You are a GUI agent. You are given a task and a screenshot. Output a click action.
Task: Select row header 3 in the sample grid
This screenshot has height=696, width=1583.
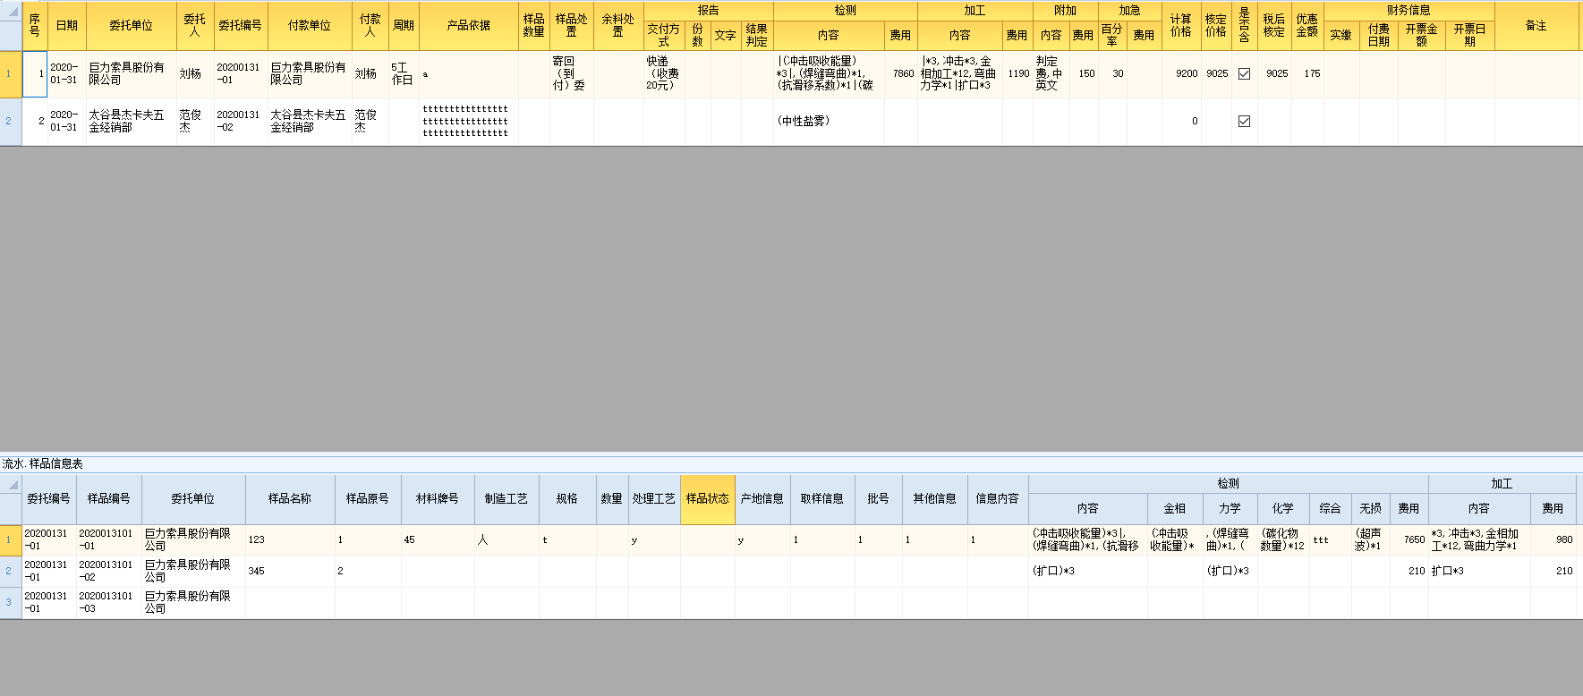pyautogui.click(x=11, y=602)
